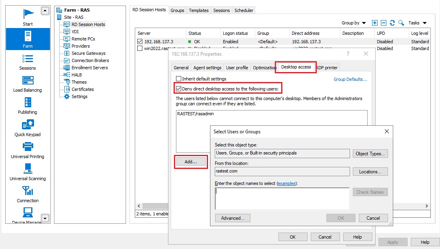Click the Providers tree icon
The height and width of the screenshot is (249, 440).
[67, 46]
